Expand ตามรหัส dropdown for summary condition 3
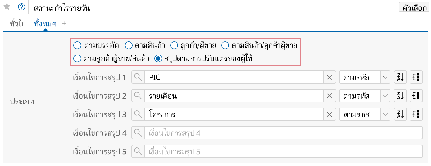 point(385,114)
